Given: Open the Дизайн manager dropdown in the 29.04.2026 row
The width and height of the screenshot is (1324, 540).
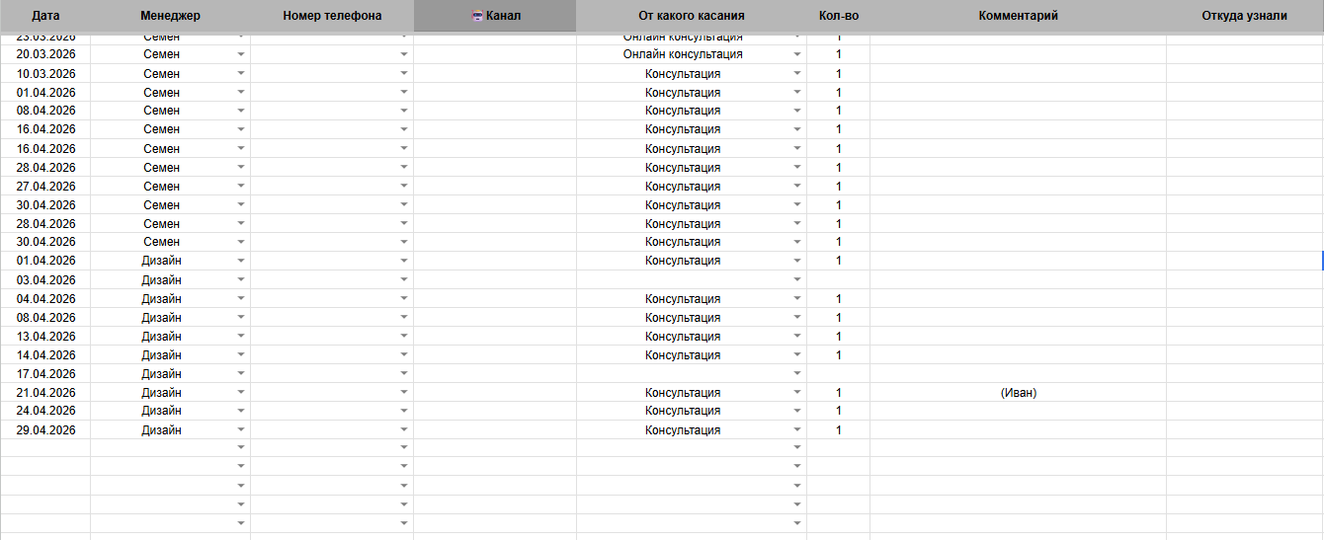Looking at the screenshot, I should coord(241,430).
